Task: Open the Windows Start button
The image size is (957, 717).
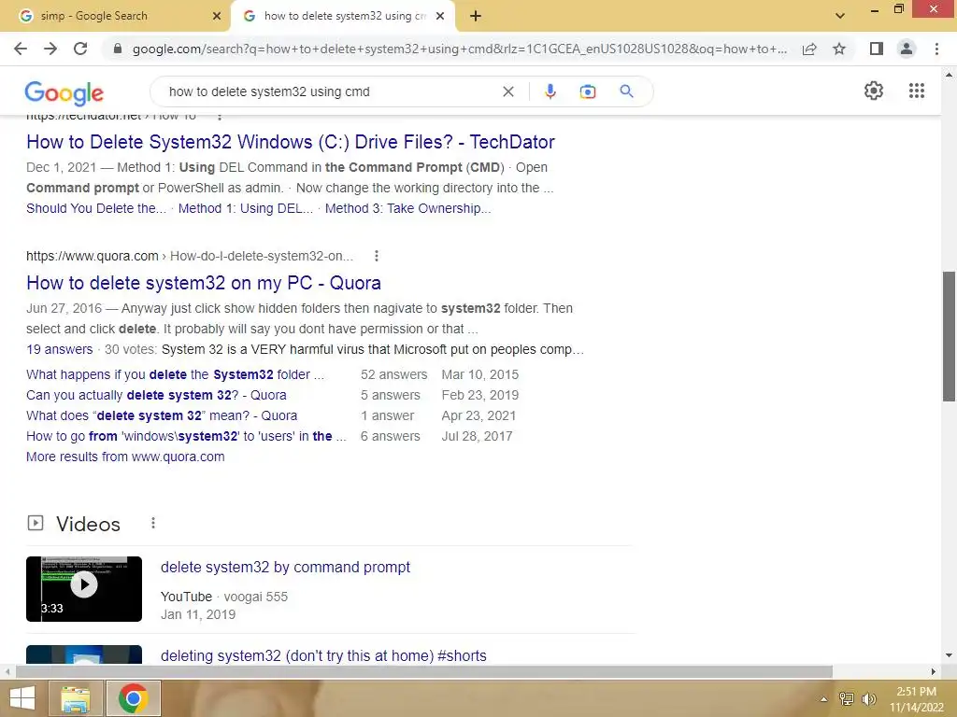Action: click(x=22, y=698)
